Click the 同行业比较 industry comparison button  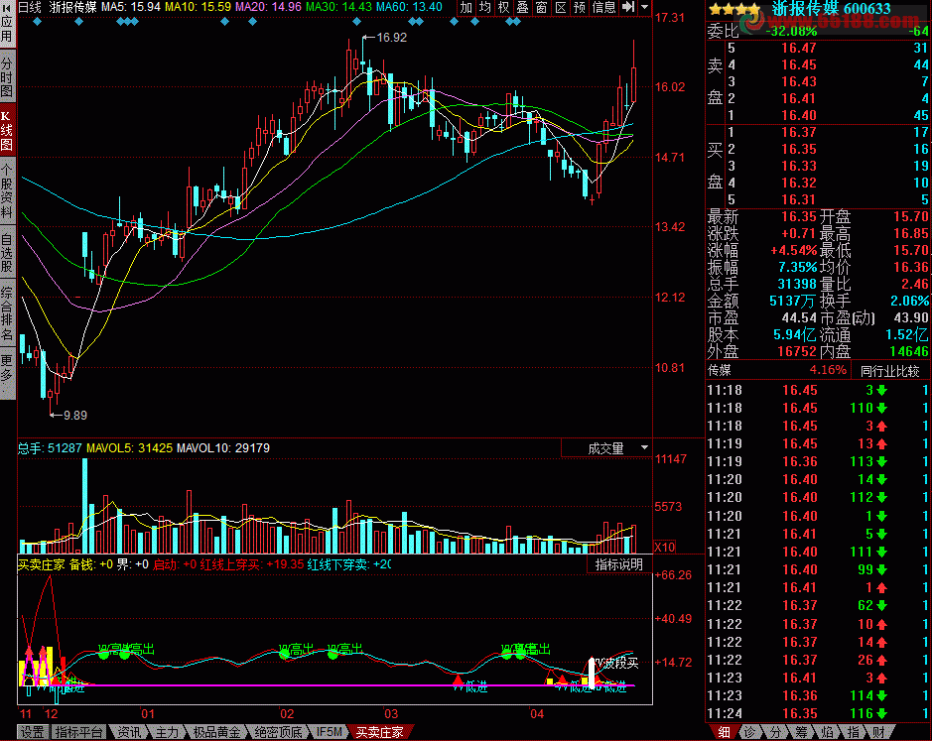coord(889,371)
